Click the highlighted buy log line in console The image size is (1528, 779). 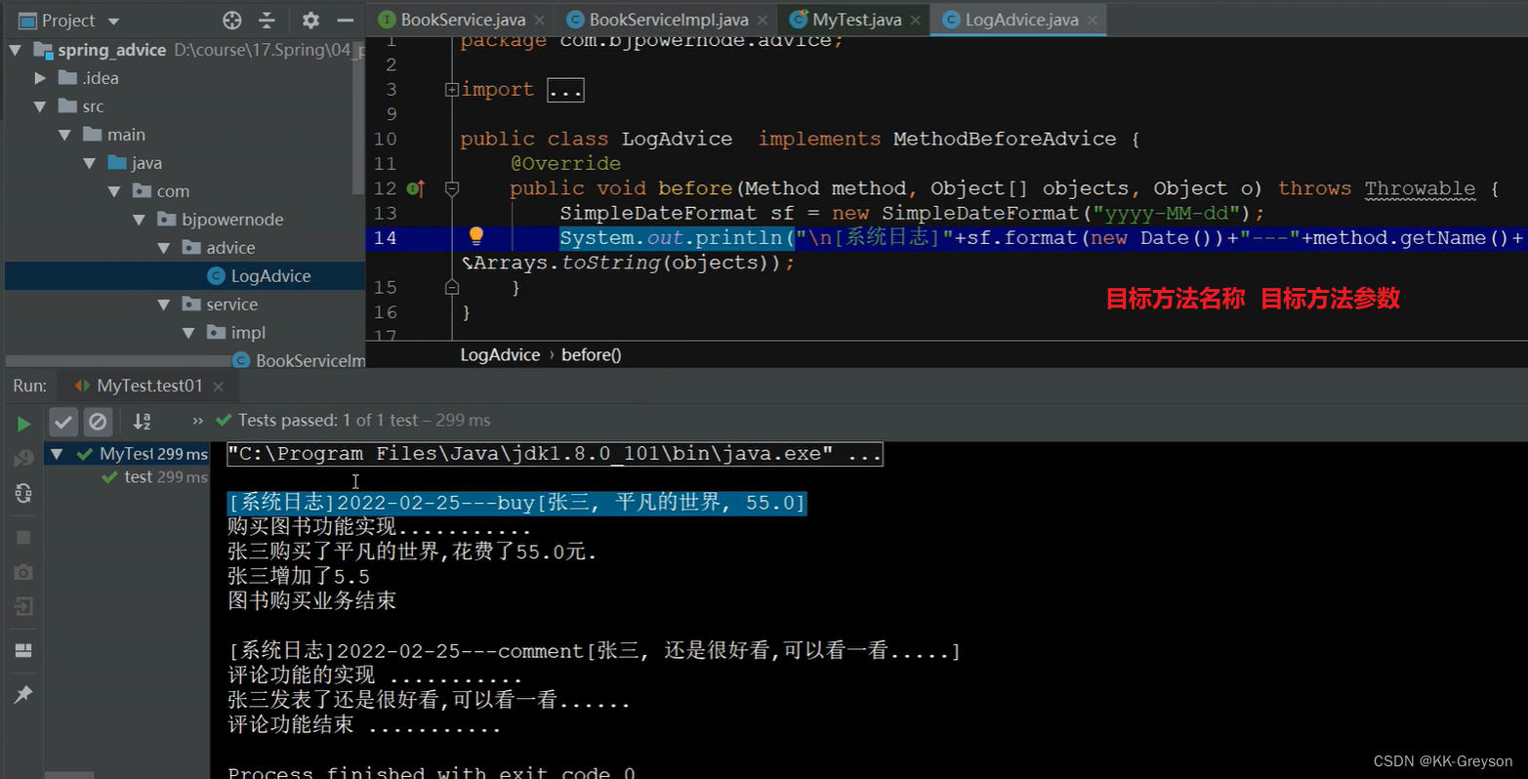click(516, 503)
